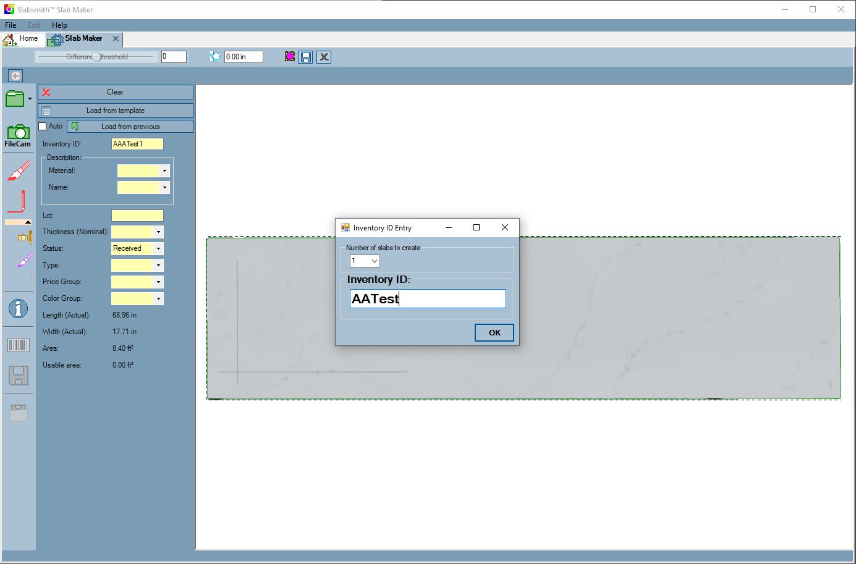Expand the Color Group dropdown
This screenshot has height=564, width=856.
159,298
